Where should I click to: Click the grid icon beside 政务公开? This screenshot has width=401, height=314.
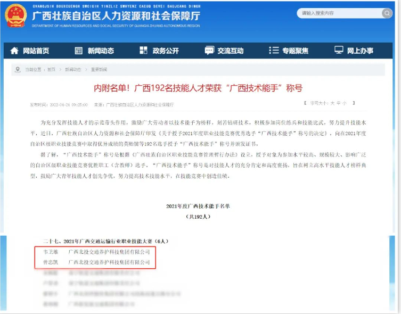point(143,51)
